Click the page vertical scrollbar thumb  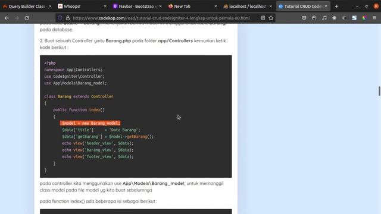point(379,91)
